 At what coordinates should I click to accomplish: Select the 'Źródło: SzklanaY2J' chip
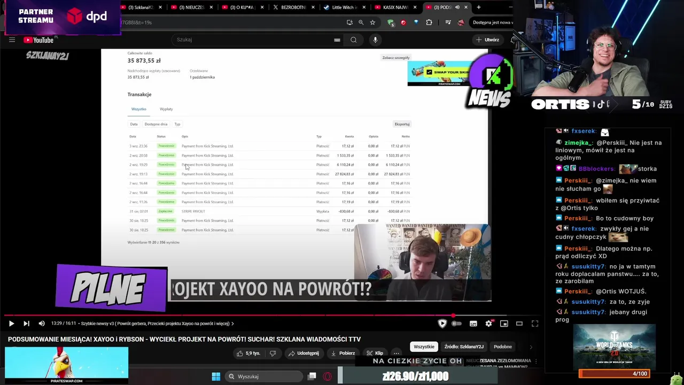coord(464,346)
